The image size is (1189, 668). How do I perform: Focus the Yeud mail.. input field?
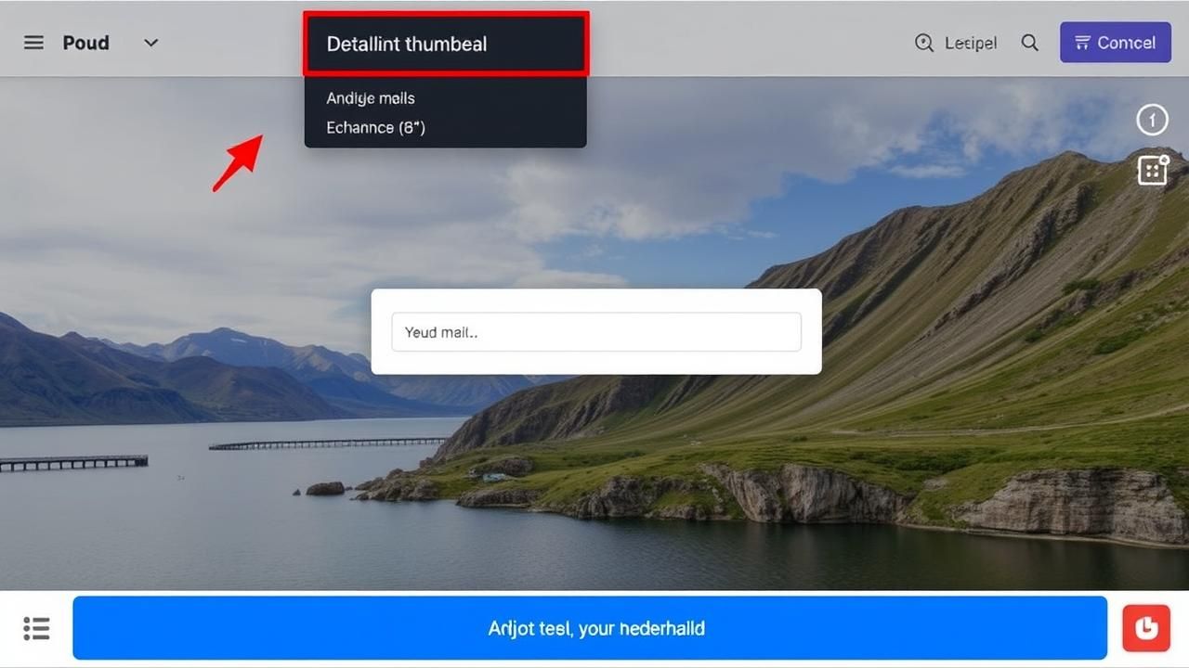[x=595, y=332]
